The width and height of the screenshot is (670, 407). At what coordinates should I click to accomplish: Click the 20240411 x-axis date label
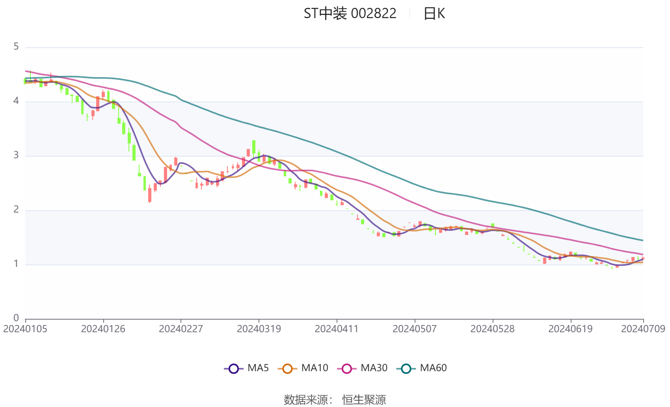(x=337, y=329)
